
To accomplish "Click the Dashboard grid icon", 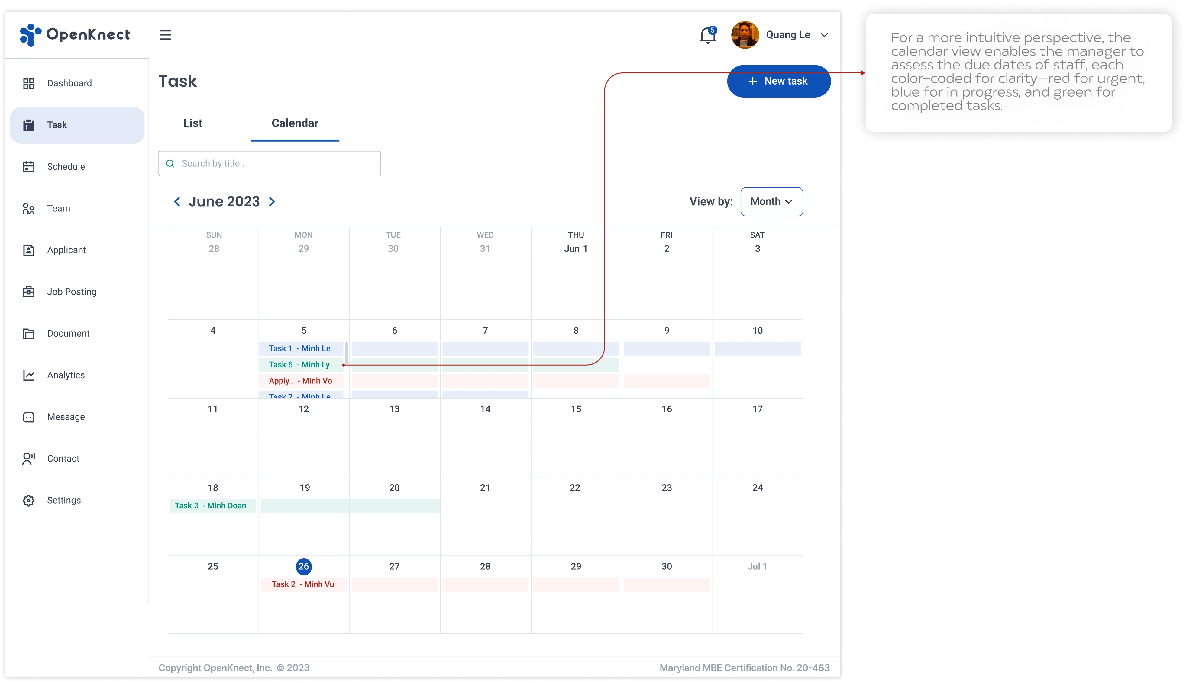I will pyautogui.click(x=29, y=83).
